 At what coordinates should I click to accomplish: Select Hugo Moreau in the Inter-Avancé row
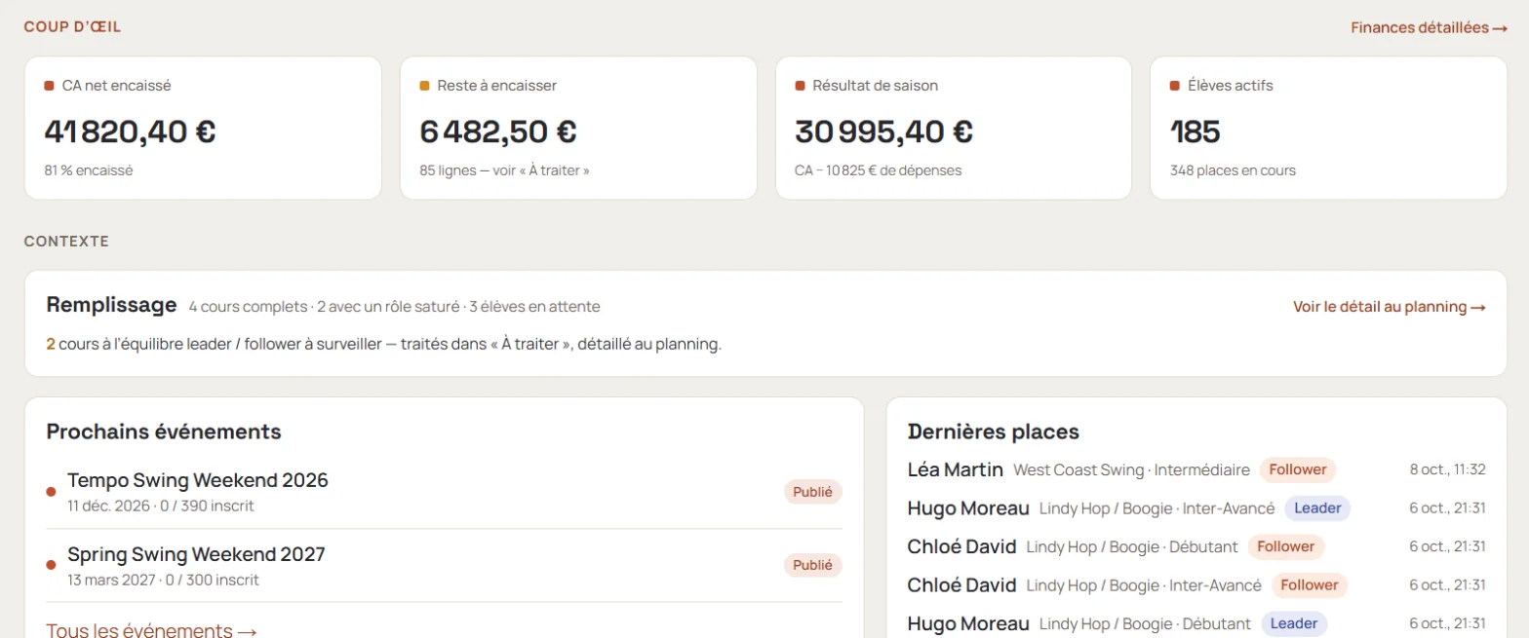[968, 507]
